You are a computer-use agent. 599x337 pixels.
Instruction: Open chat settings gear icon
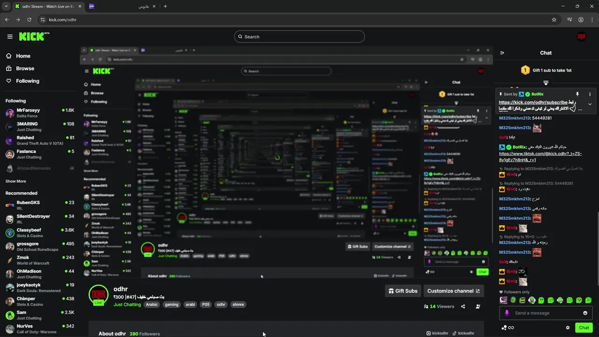[x=568, y=328]
